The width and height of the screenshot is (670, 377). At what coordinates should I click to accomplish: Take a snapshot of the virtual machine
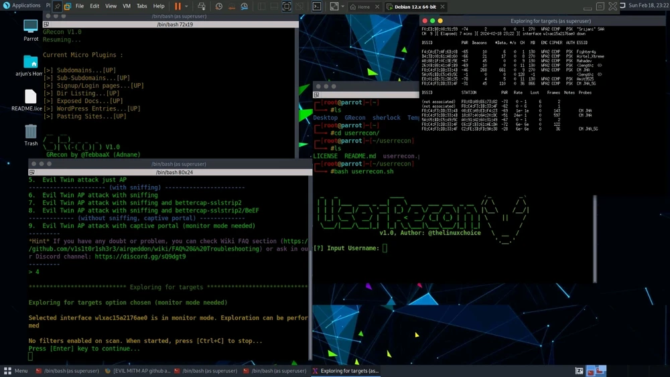pos(219,7)
